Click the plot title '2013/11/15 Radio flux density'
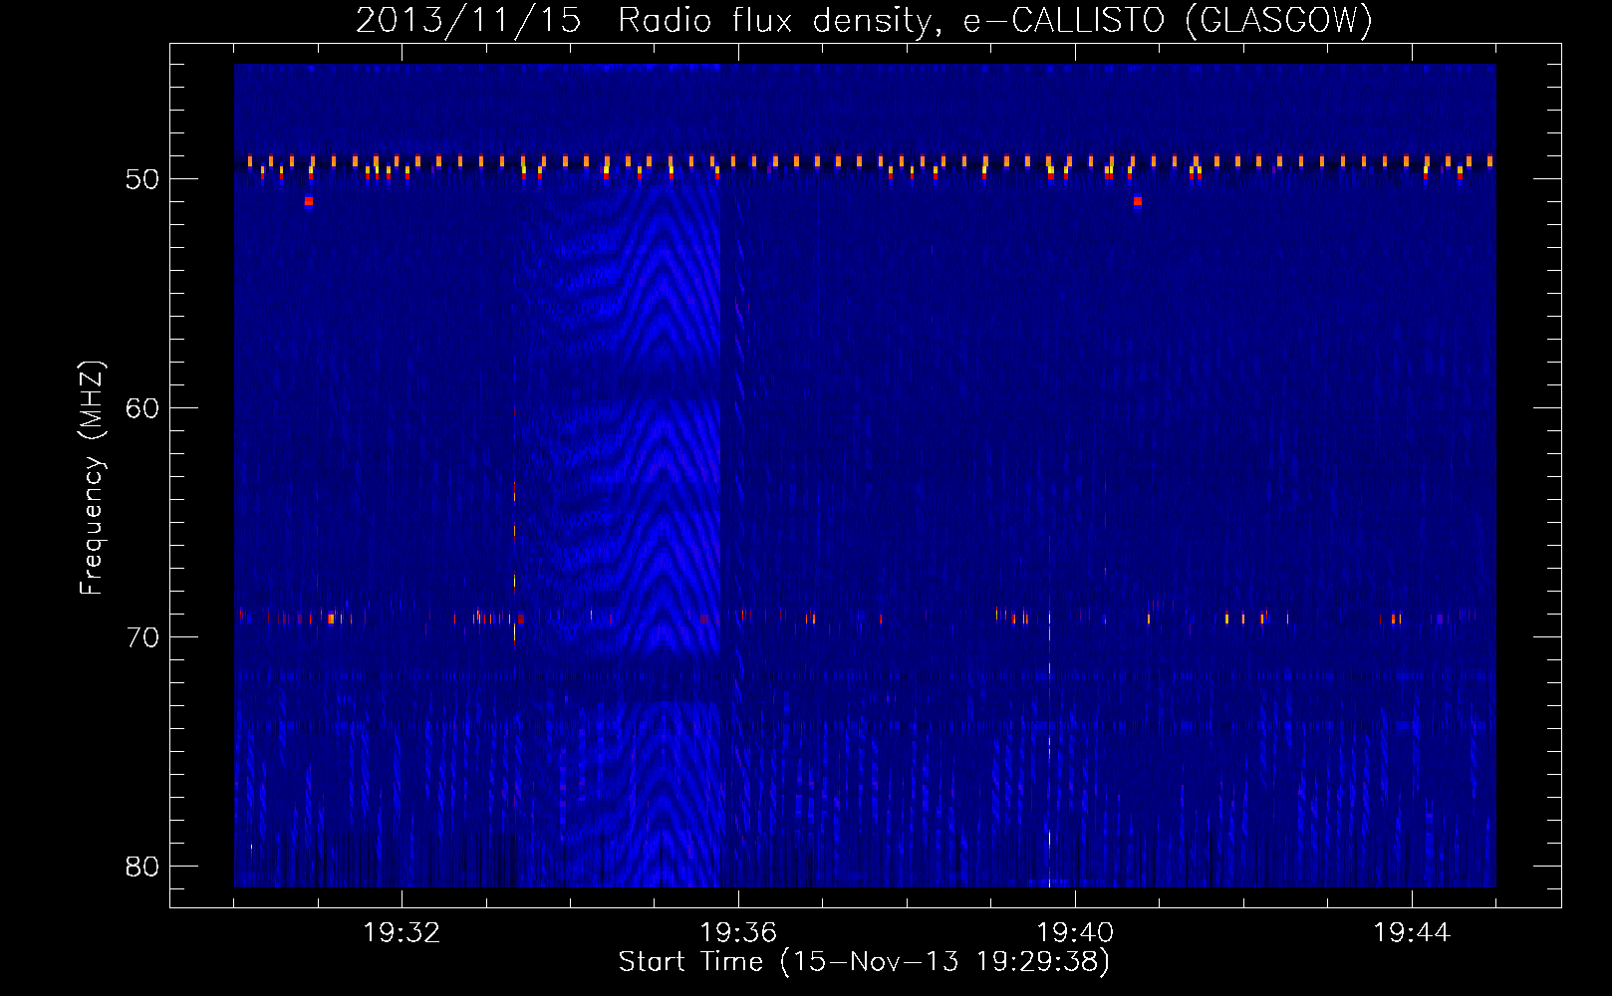 (646, 21)
